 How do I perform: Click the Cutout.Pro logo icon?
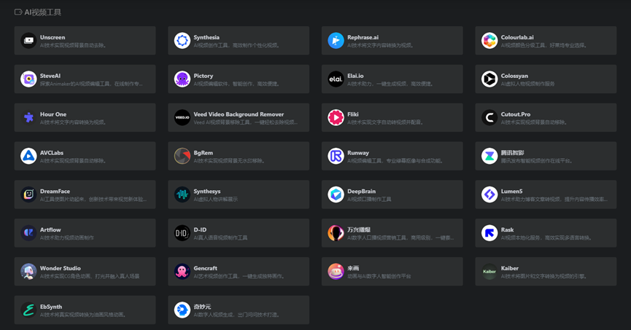489,117
